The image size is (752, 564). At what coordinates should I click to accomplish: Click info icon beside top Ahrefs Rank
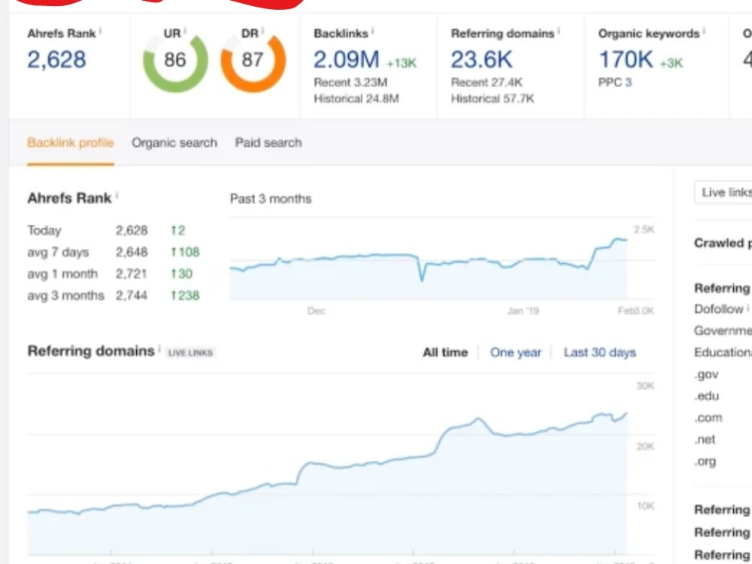pos(100,31)
